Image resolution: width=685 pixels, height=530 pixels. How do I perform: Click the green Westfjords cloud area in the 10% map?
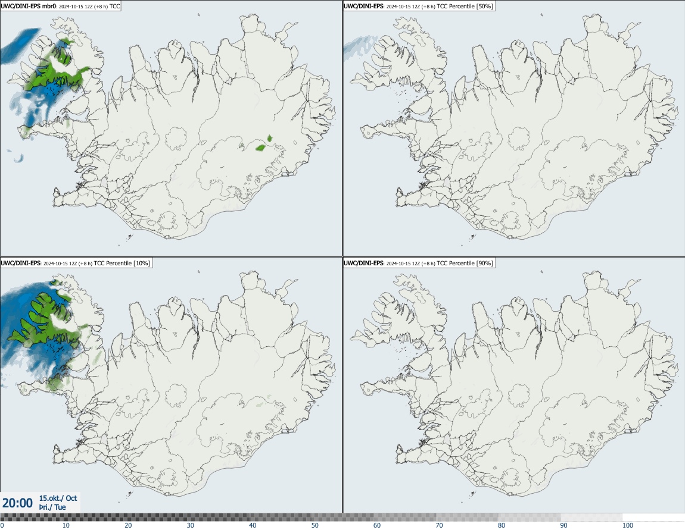46,321
